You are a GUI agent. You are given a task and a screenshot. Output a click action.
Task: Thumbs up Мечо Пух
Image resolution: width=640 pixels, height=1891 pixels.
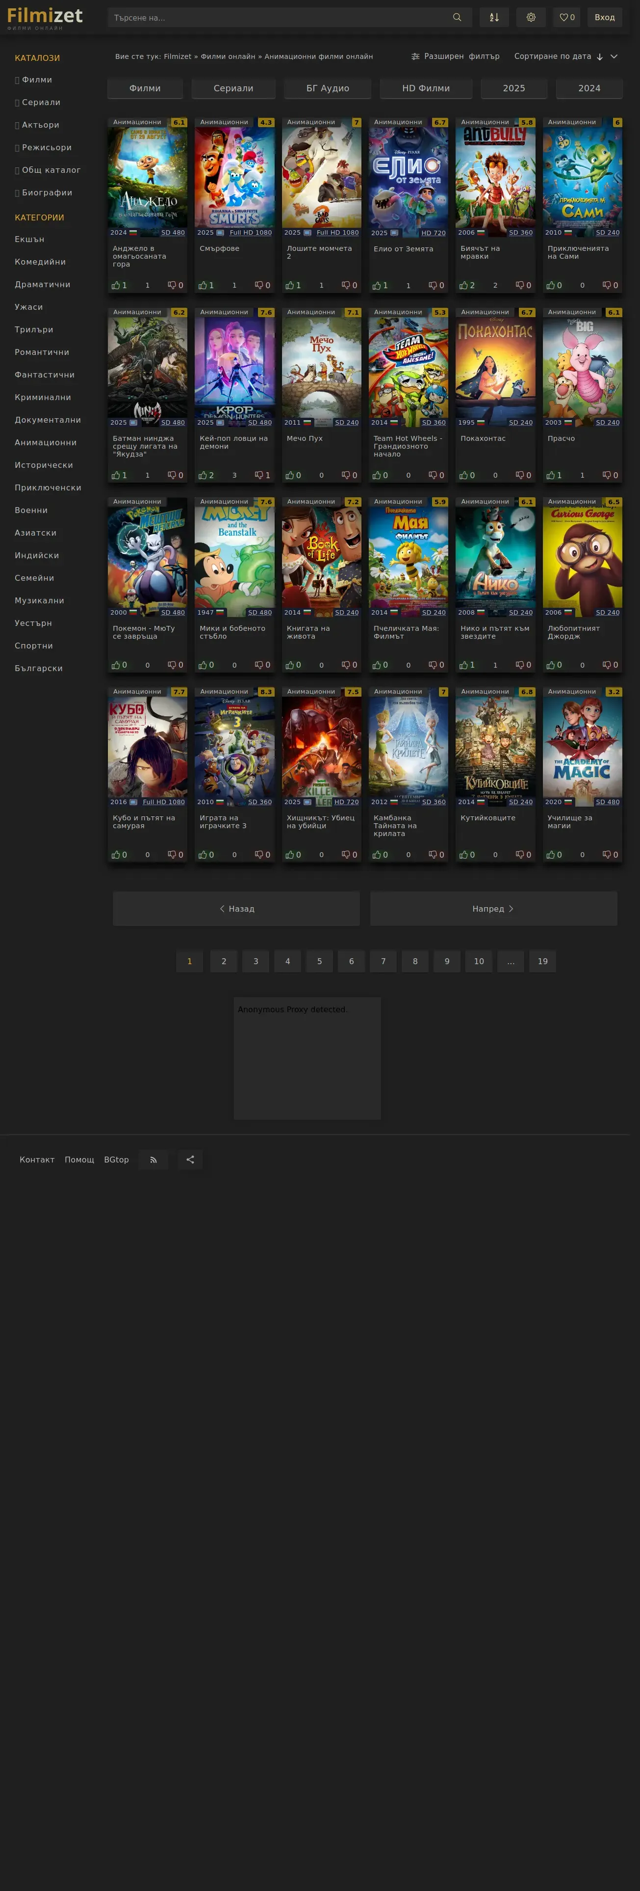click(293, 476)
